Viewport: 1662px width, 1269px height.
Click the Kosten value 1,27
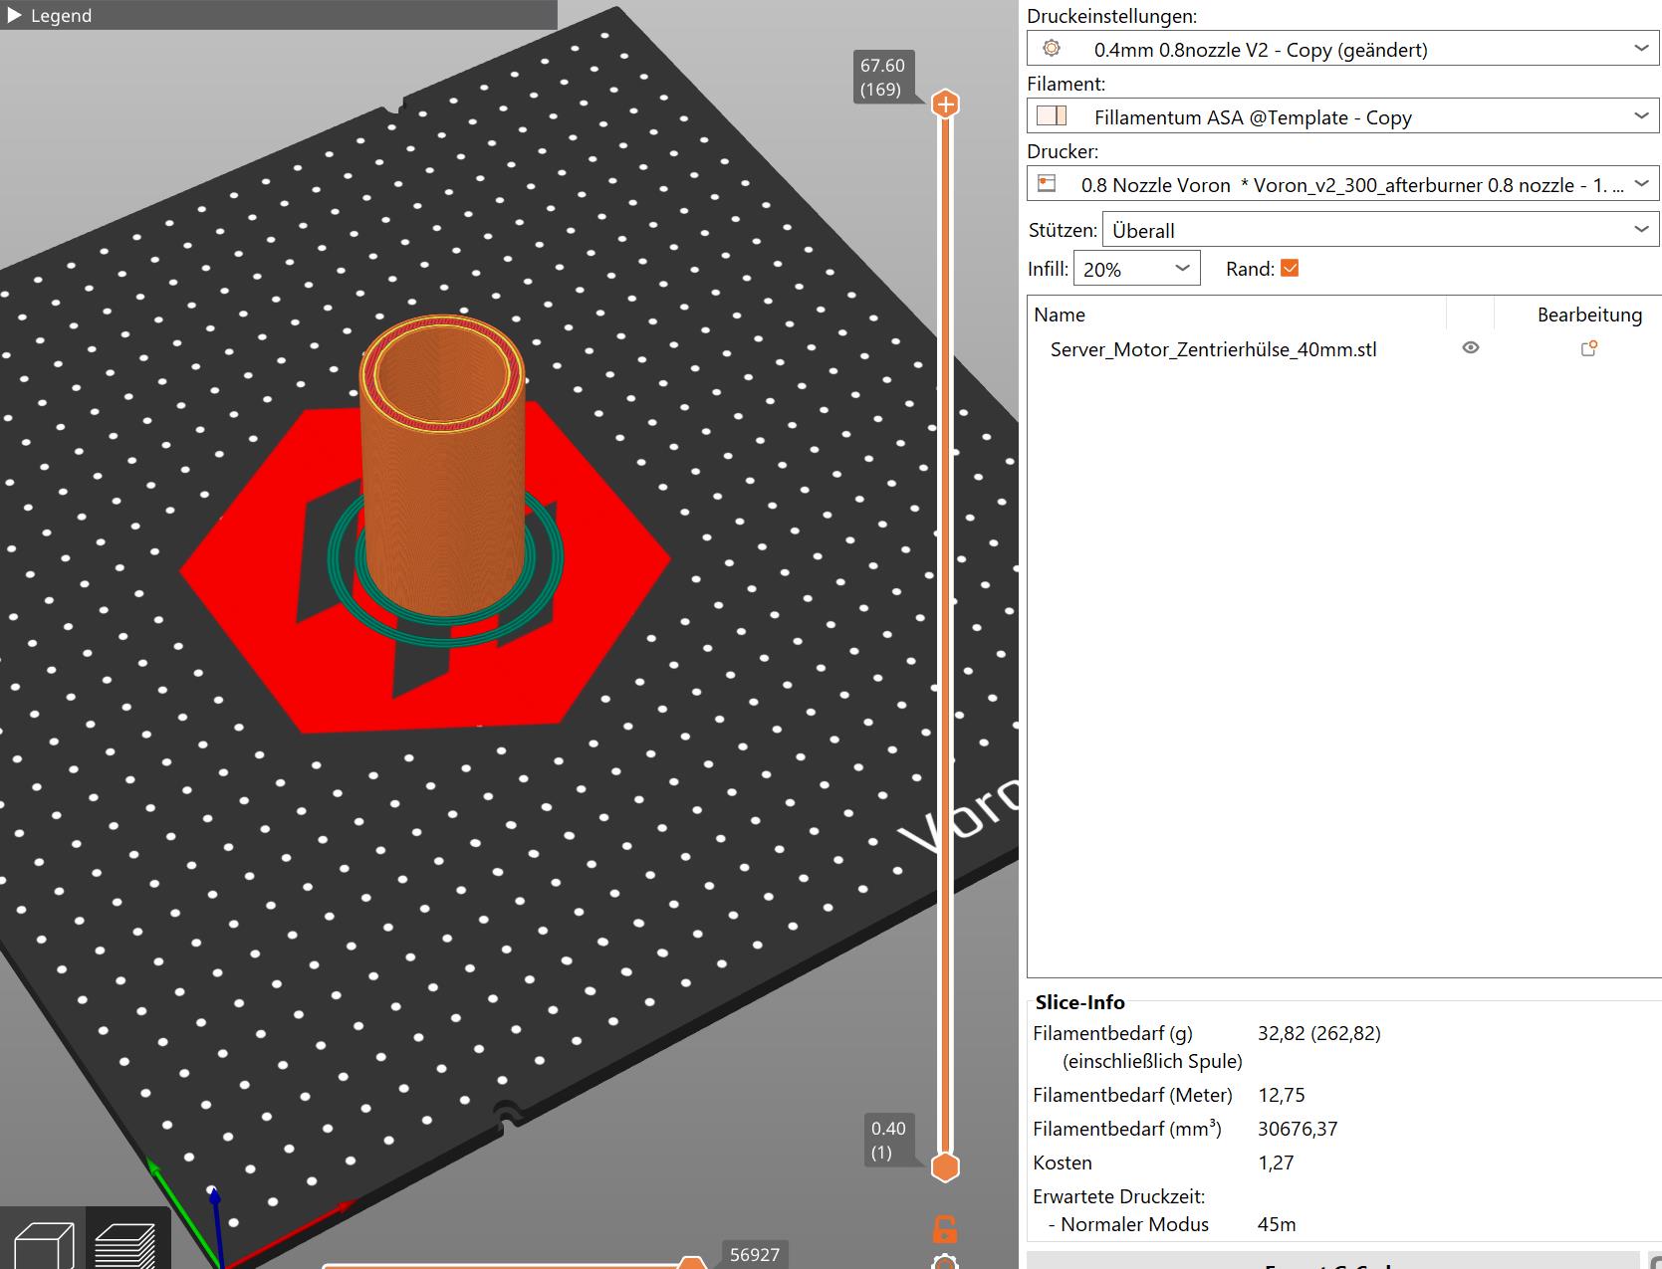click(x=1276, y=1163)
